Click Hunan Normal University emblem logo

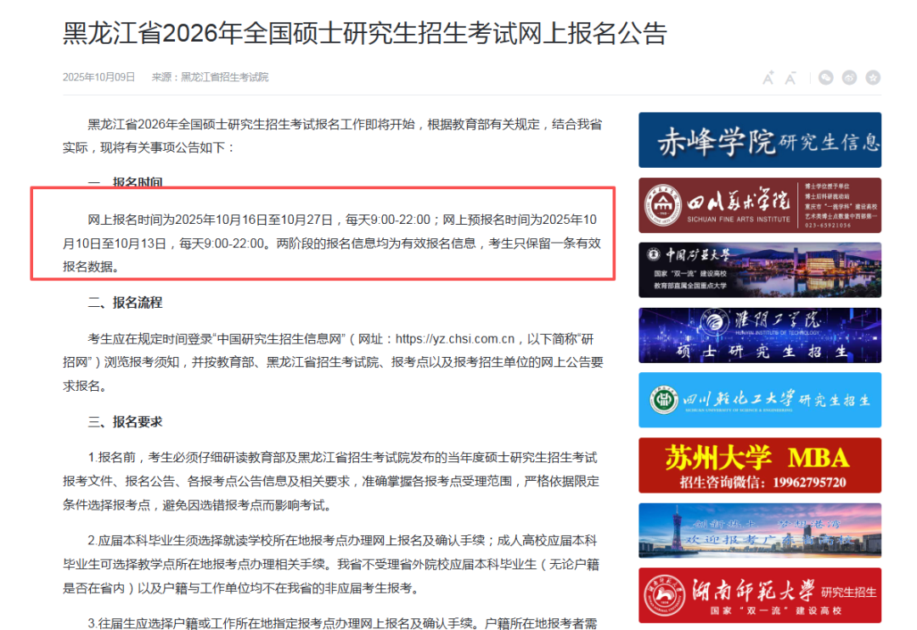664,594
